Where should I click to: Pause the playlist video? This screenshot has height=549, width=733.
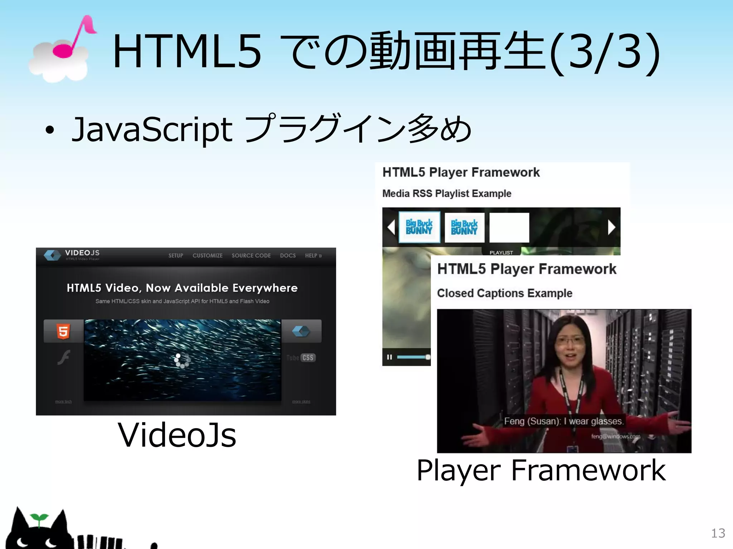389,357
